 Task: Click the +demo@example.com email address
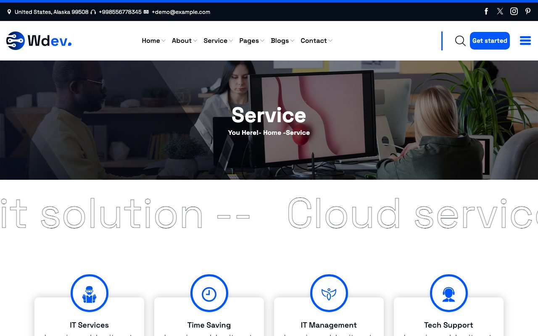pos(181,12)
